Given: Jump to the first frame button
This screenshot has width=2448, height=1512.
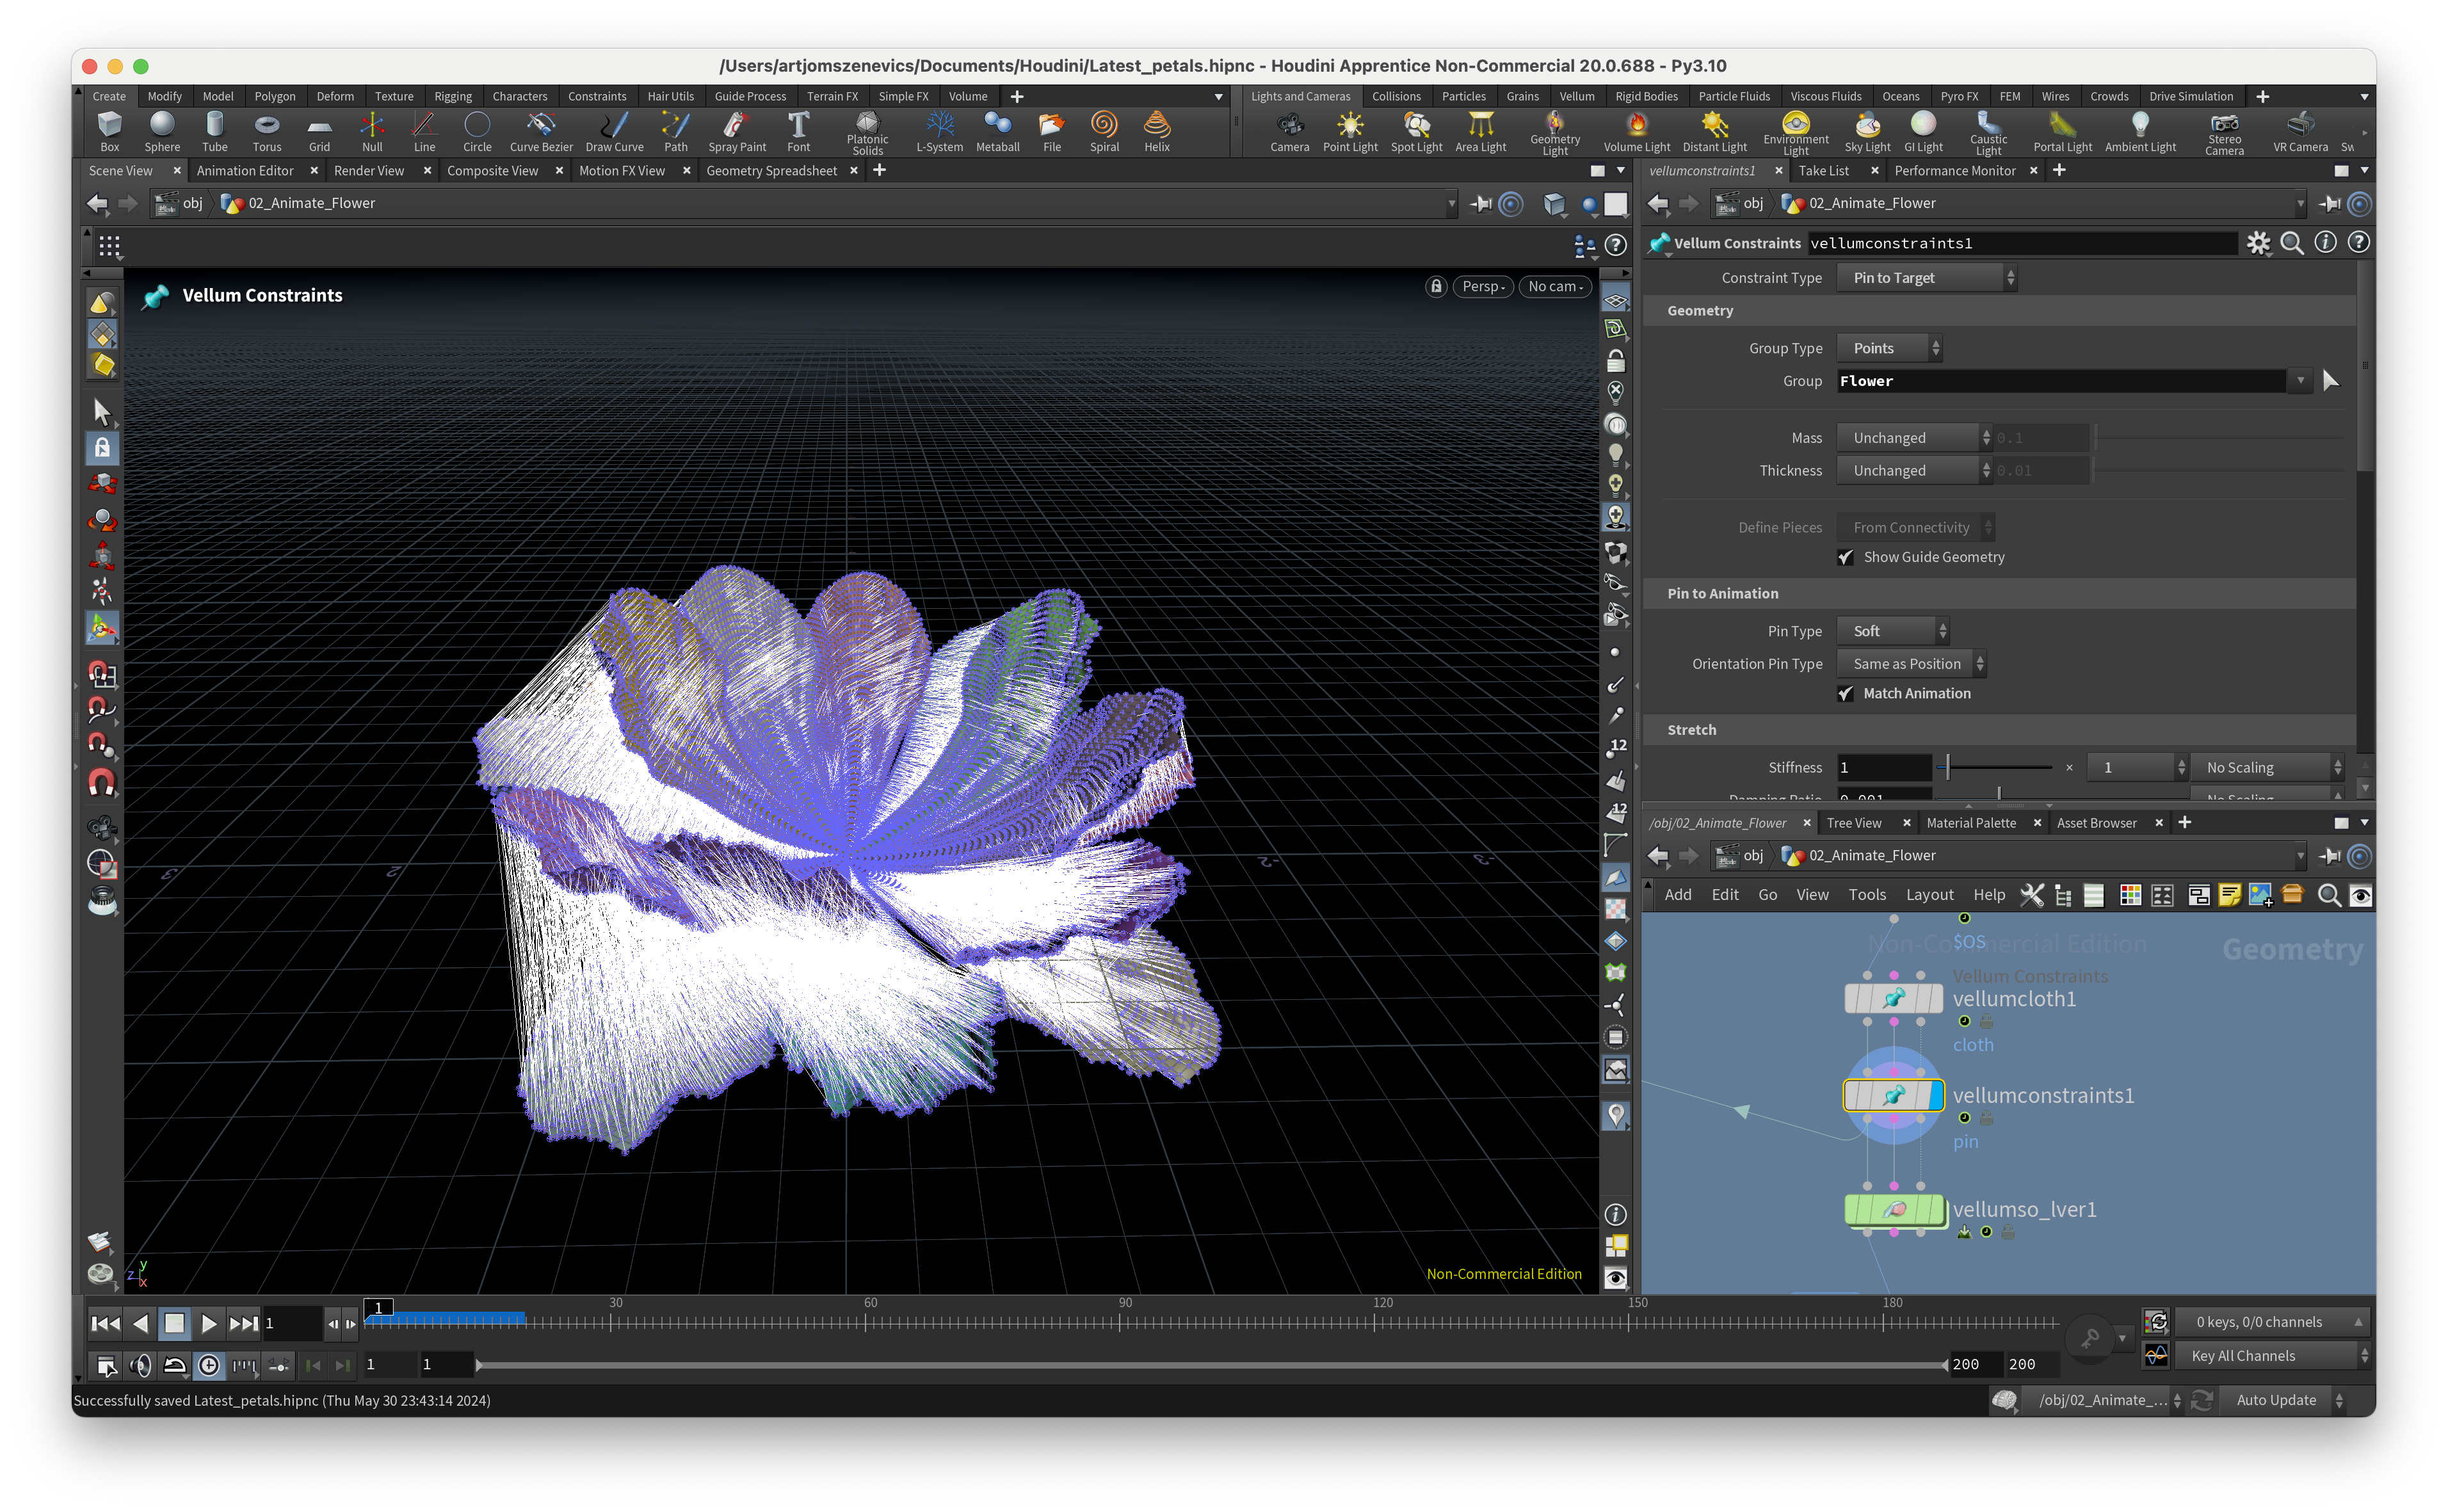Looking at the screenshot, I should pyautogui.click(x=105, y=1323).
